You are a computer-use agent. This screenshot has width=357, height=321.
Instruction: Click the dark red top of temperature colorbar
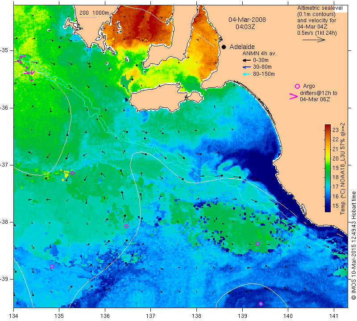coord(328,127)
